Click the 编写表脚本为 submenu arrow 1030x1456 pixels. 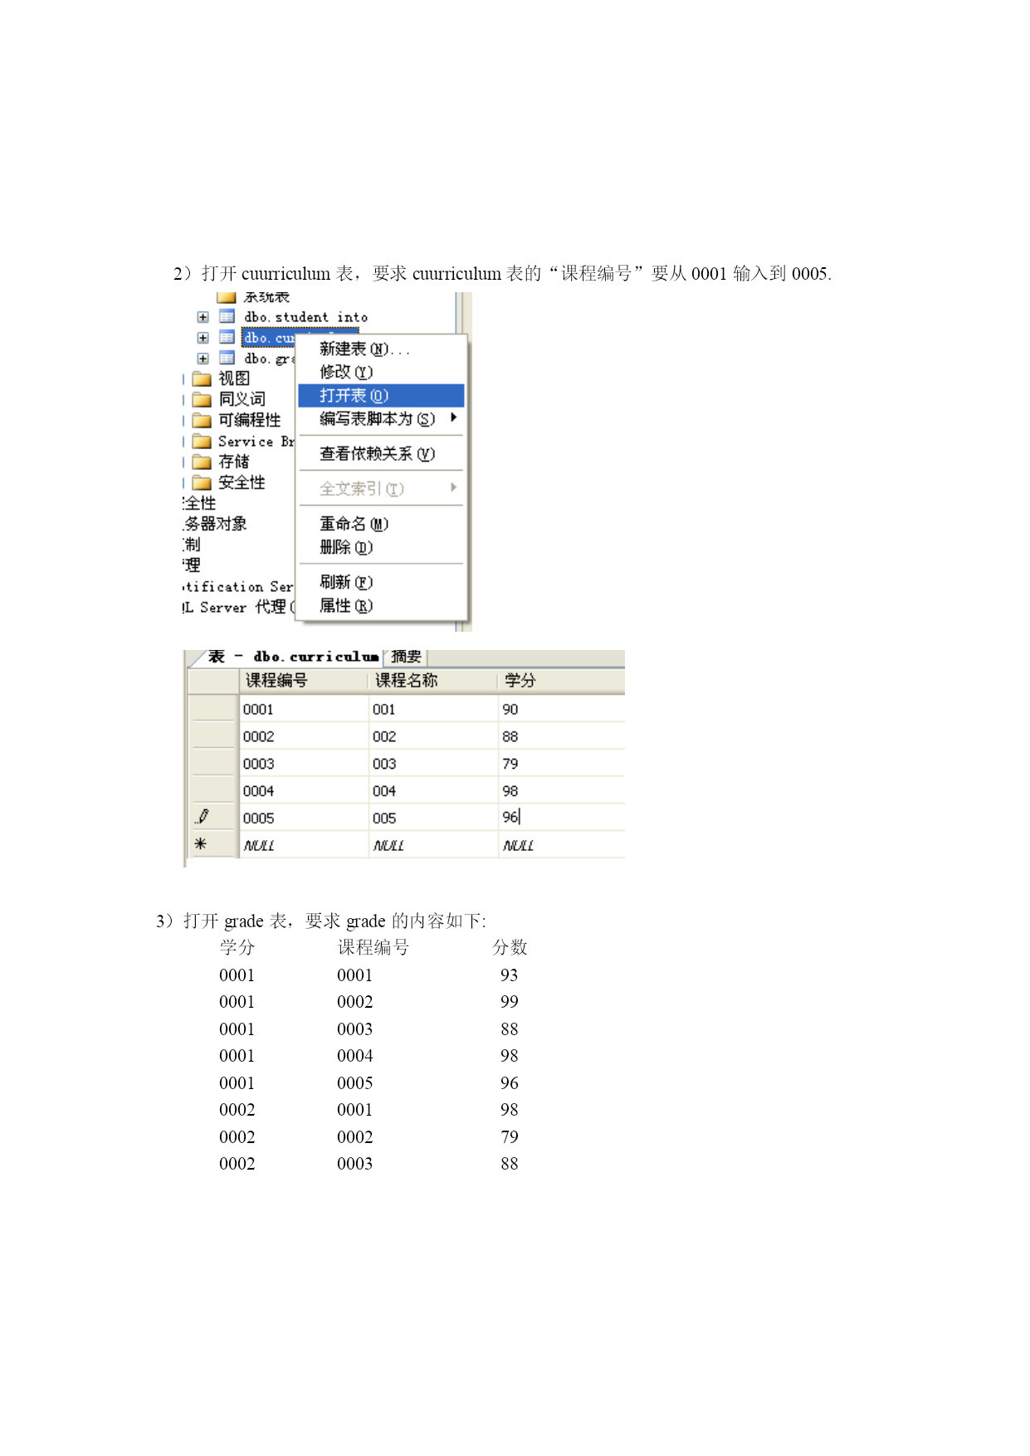(x=453, y=418)
